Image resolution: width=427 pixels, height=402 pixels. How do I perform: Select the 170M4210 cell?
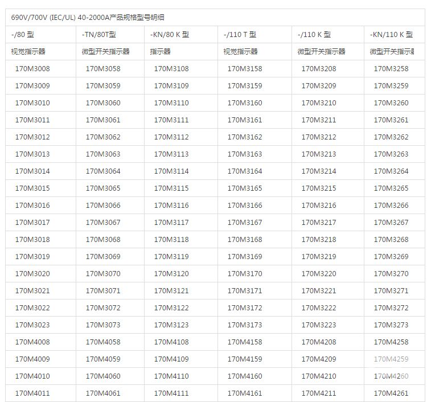[x=319, y=376]
